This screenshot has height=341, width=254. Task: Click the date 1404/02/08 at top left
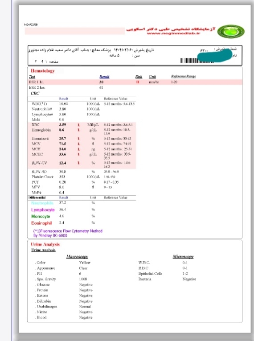coord(31,25)
